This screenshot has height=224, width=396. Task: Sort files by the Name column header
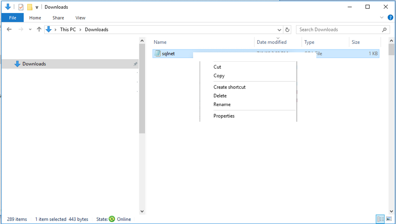[160, 42]
